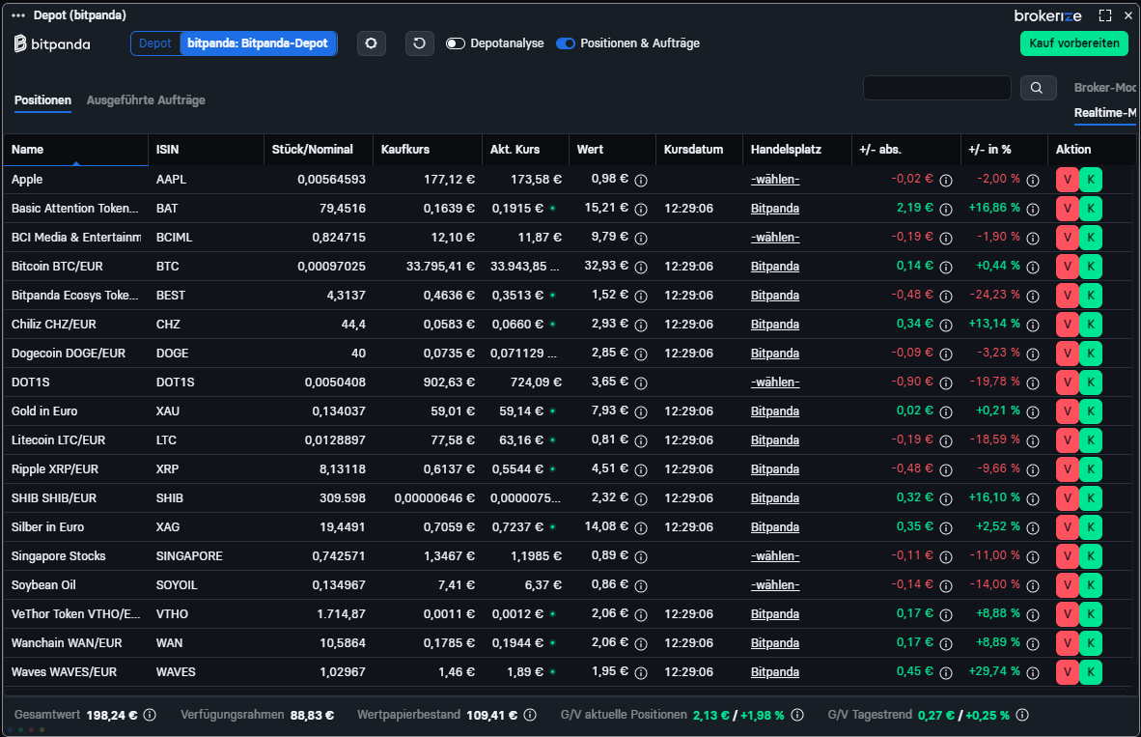Enable the Depotanalyse toggle

coord(456,43)
